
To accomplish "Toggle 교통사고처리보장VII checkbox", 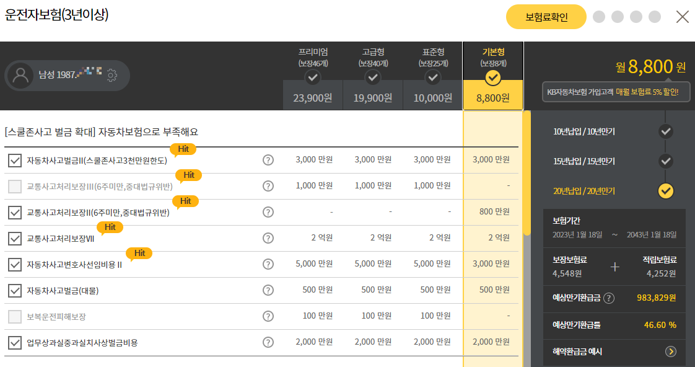I will point(15,238).
